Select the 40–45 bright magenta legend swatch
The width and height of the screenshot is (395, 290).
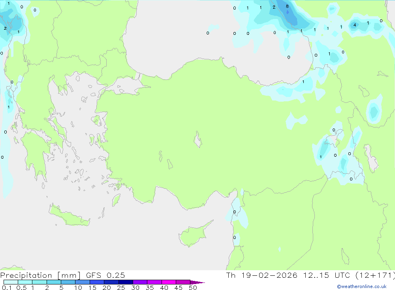(x=169, y=282)
